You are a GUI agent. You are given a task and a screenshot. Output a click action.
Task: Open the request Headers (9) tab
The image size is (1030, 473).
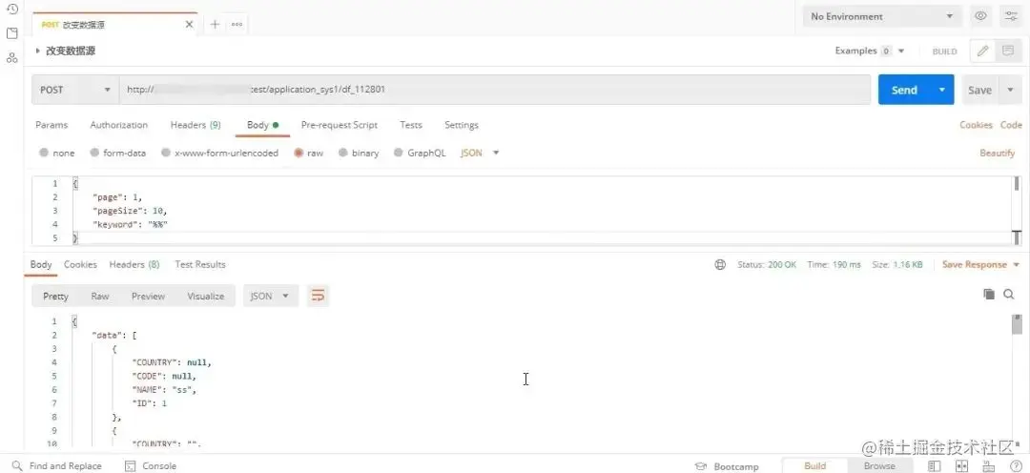(196, 125)
